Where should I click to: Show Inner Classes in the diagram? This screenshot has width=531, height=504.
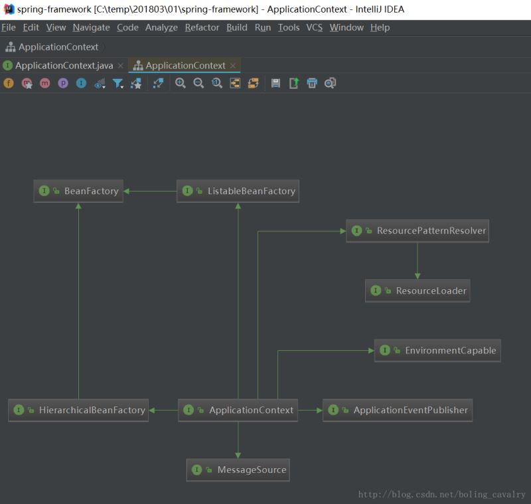click(x=82, y=84)
